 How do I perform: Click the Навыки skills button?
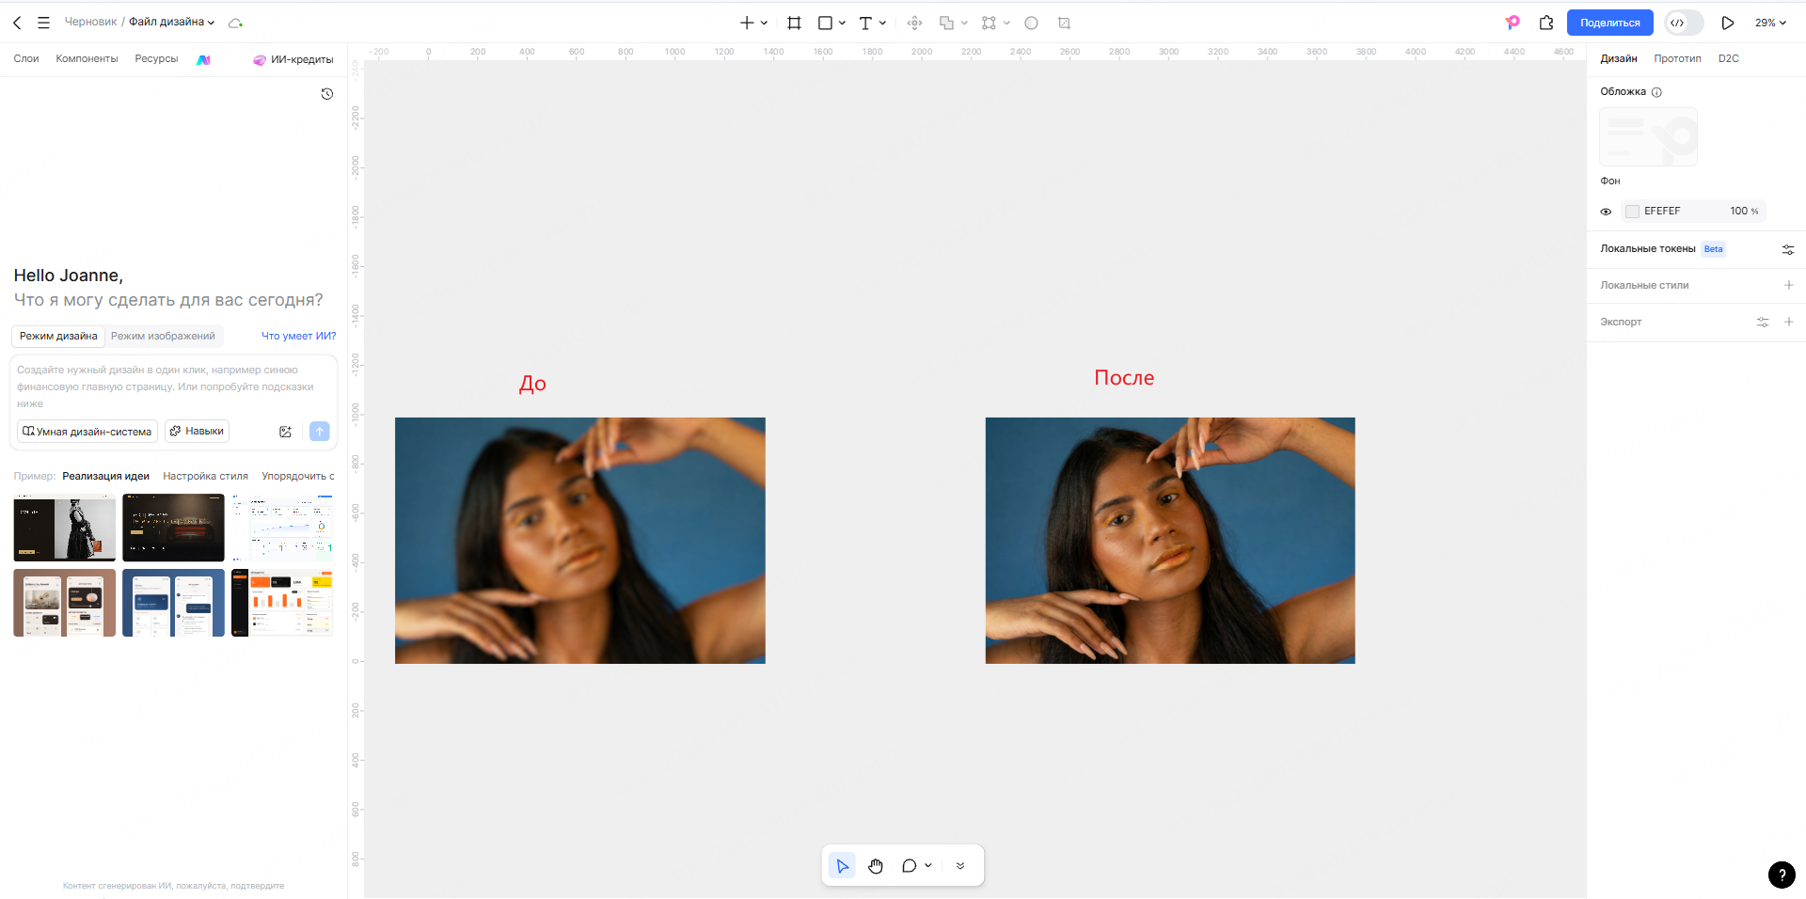197,431
